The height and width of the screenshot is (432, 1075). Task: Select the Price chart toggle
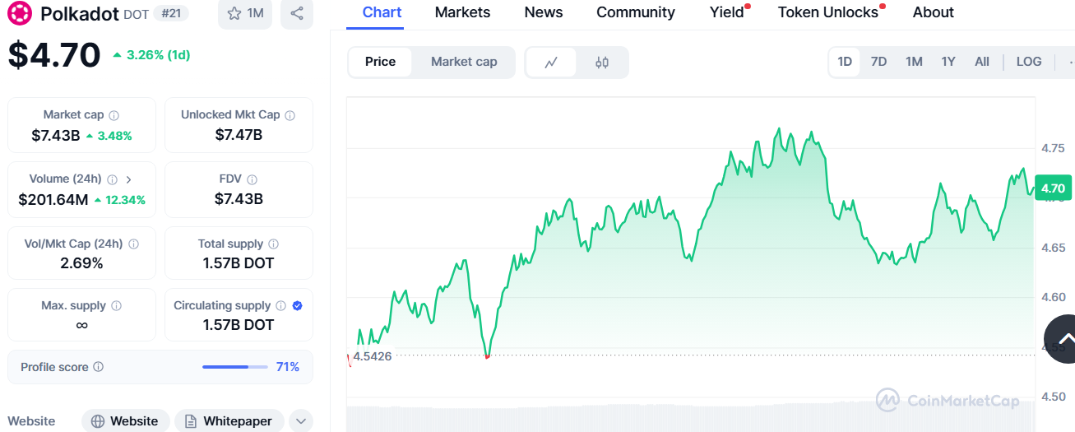[380, 62]
